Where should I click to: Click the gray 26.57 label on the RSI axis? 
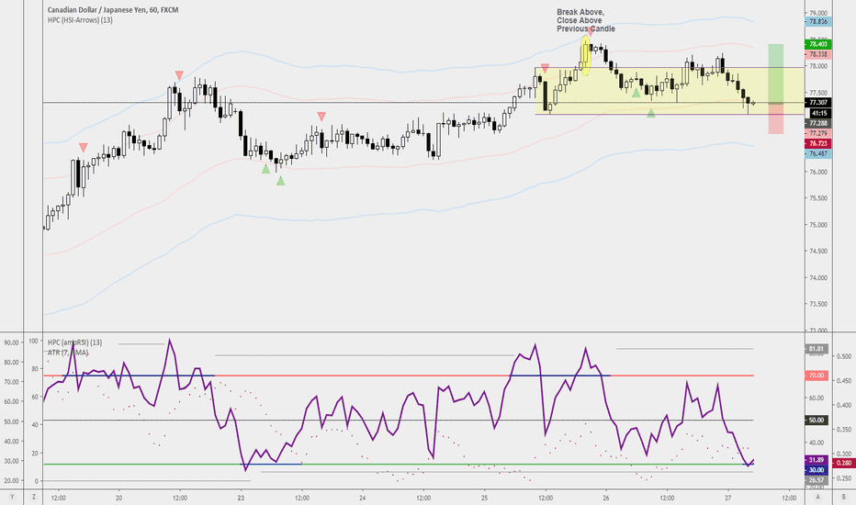coord(817,480)
